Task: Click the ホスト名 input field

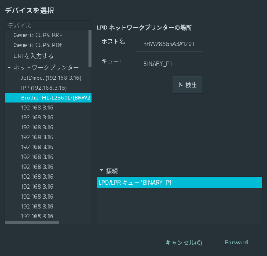Action: [x=170, y=44]
